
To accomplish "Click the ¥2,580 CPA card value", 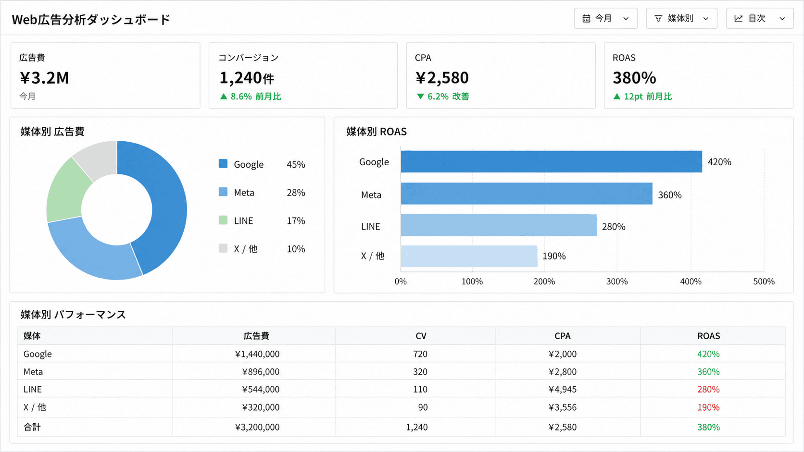I will click(x=442, y=78).
